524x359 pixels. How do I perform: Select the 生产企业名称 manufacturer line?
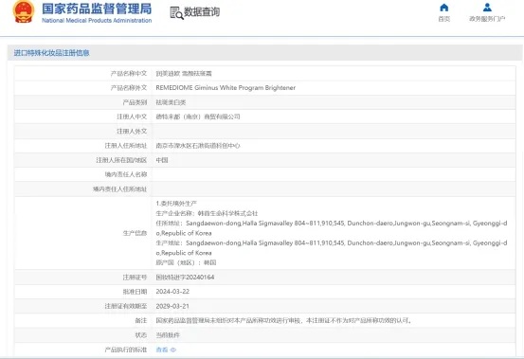pos(207,213)
